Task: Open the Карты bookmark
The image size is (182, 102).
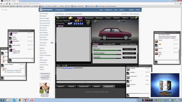Action: click(x=13, y=6)
